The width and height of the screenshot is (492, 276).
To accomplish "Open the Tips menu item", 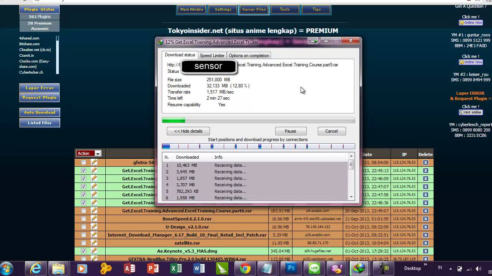I will point(316,10).
